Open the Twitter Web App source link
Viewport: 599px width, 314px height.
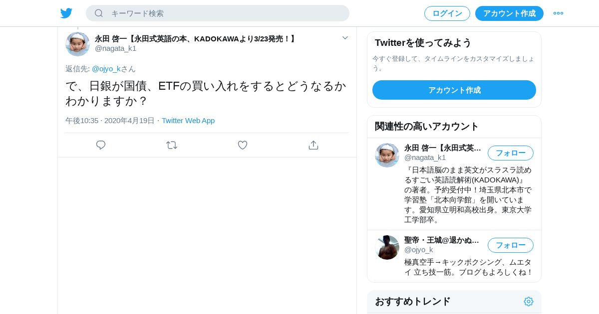click(188, 121)
